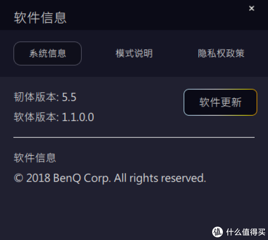Click the software version number 1.1.0.0
Viewport: 268px width, 240px height.
pos(78,117)
